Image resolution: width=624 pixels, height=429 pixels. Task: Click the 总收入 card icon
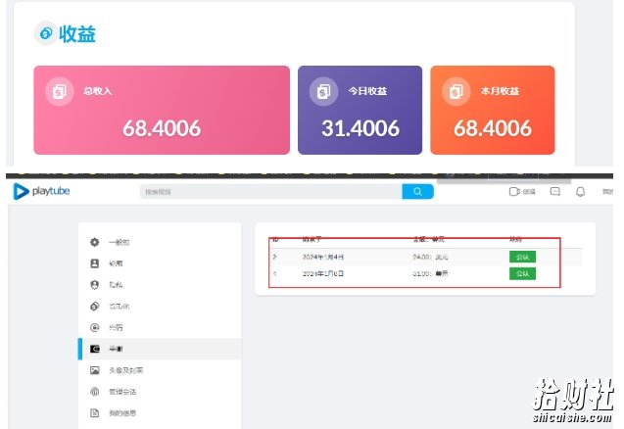tap(60, 91)
